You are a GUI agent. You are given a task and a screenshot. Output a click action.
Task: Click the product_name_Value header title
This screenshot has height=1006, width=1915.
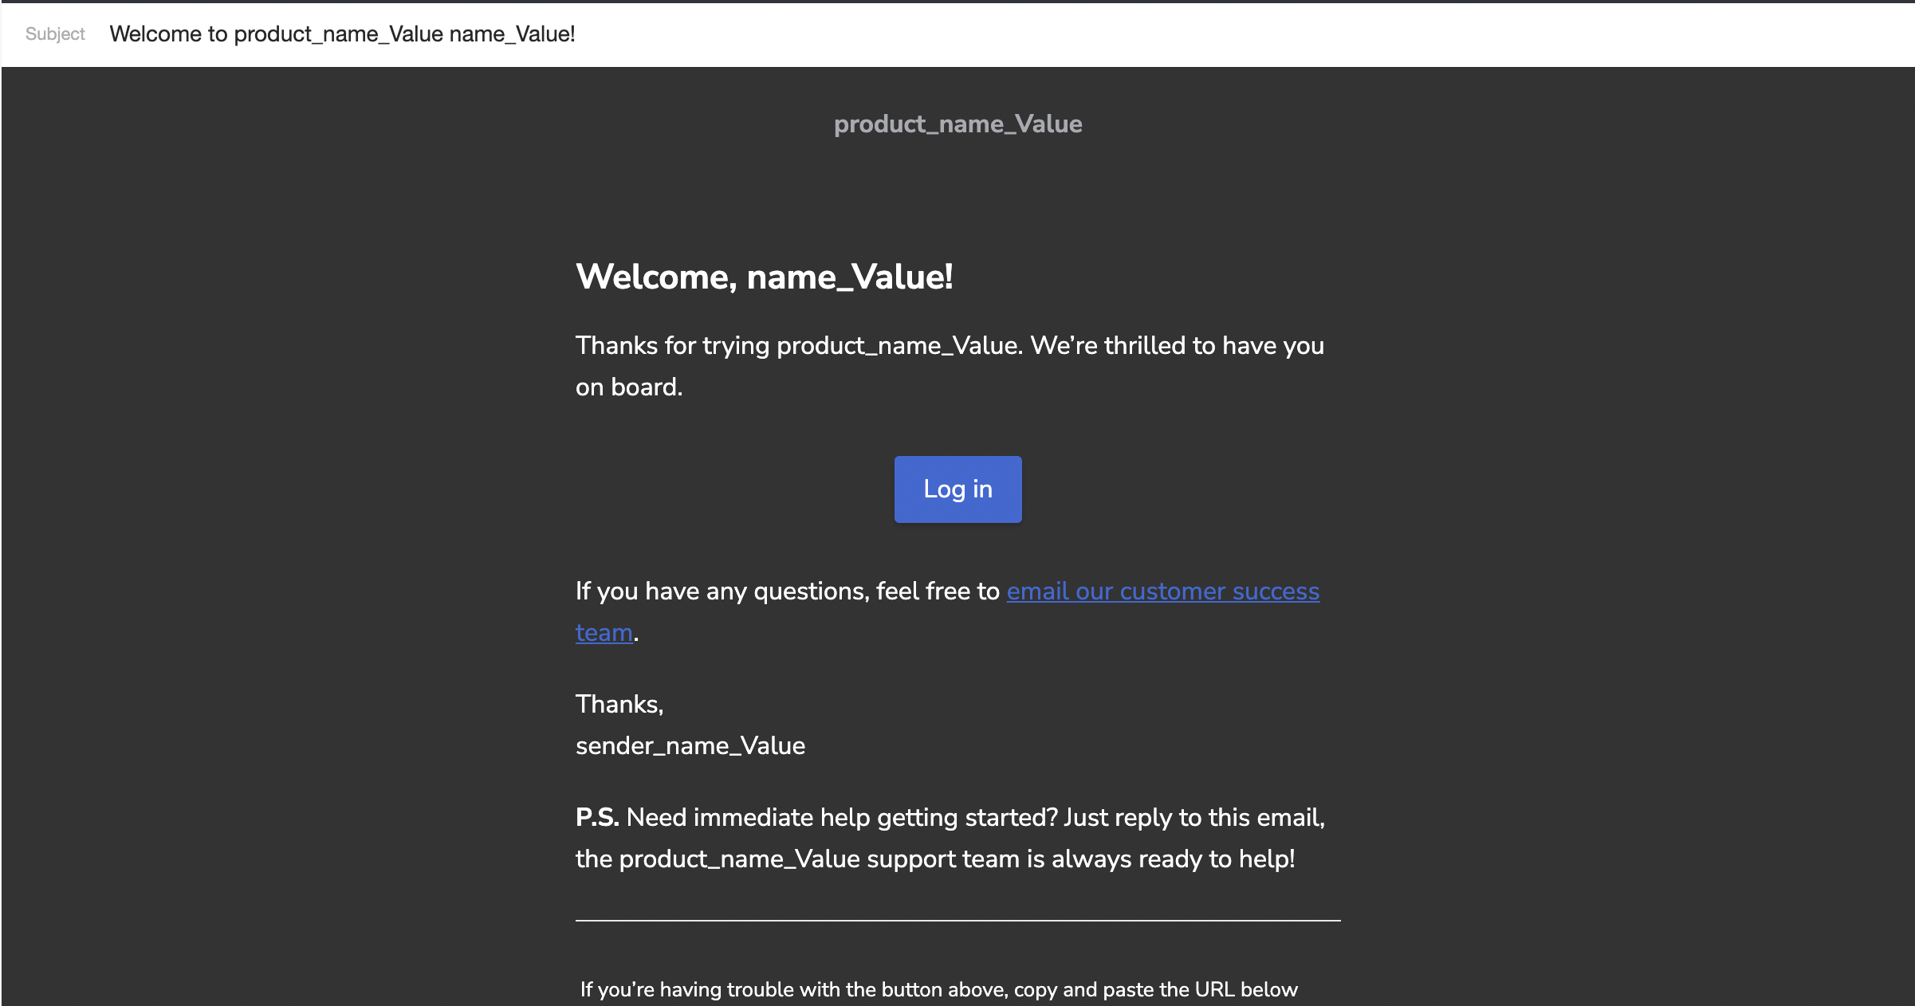(957, 124)
